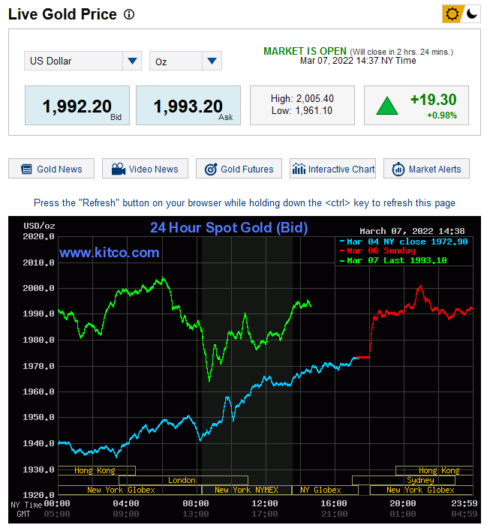Viewport: 487px width, 525px height.
Task: Open the Interactive Chart button
Action: [x=332, y=169]
